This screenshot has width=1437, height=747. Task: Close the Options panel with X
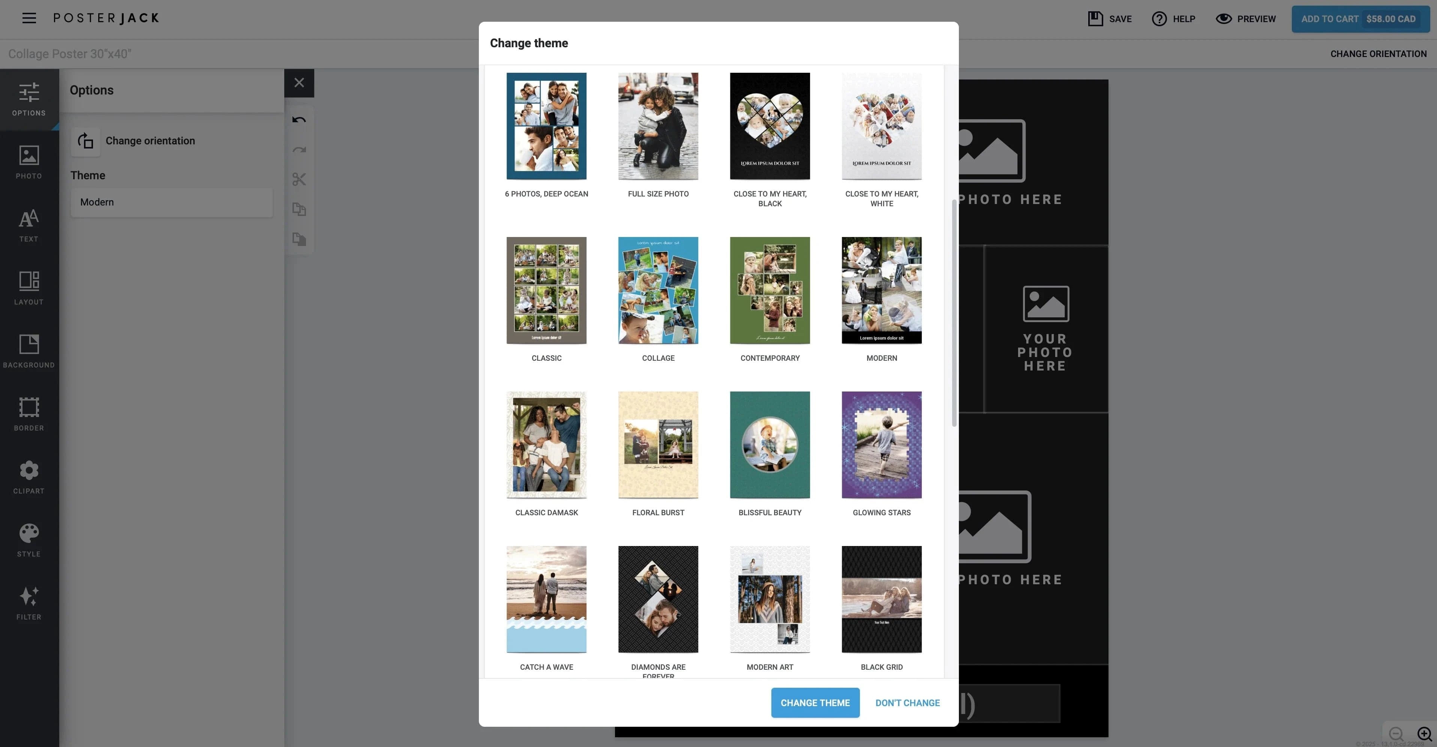click(299, 82)
